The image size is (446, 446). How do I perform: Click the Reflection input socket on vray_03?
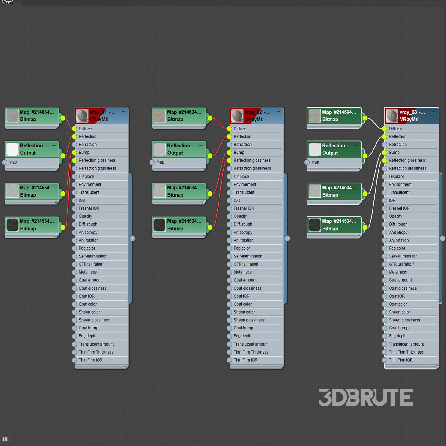(384, 137)
